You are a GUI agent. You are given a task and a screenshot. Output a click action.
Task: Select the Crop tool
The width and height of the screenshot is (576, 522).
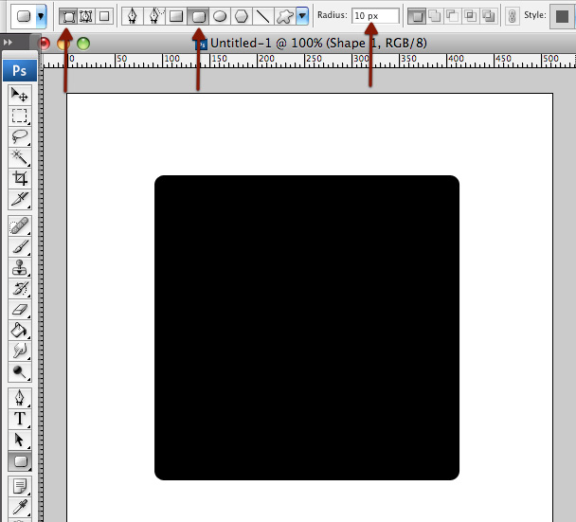click(x=20, y=178)
